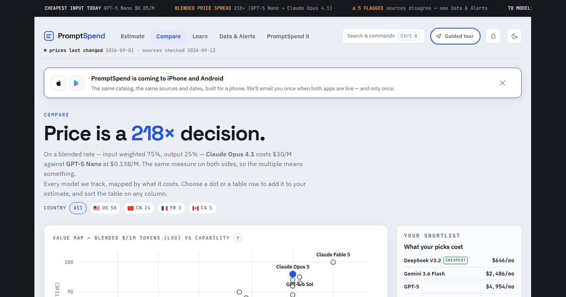The image size is (566, 297).
Task: Open the Estimate tab
Action: [133, 36]
